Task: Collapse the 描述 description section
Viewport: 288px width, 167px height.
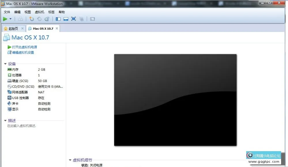Action: coord(5,120)
